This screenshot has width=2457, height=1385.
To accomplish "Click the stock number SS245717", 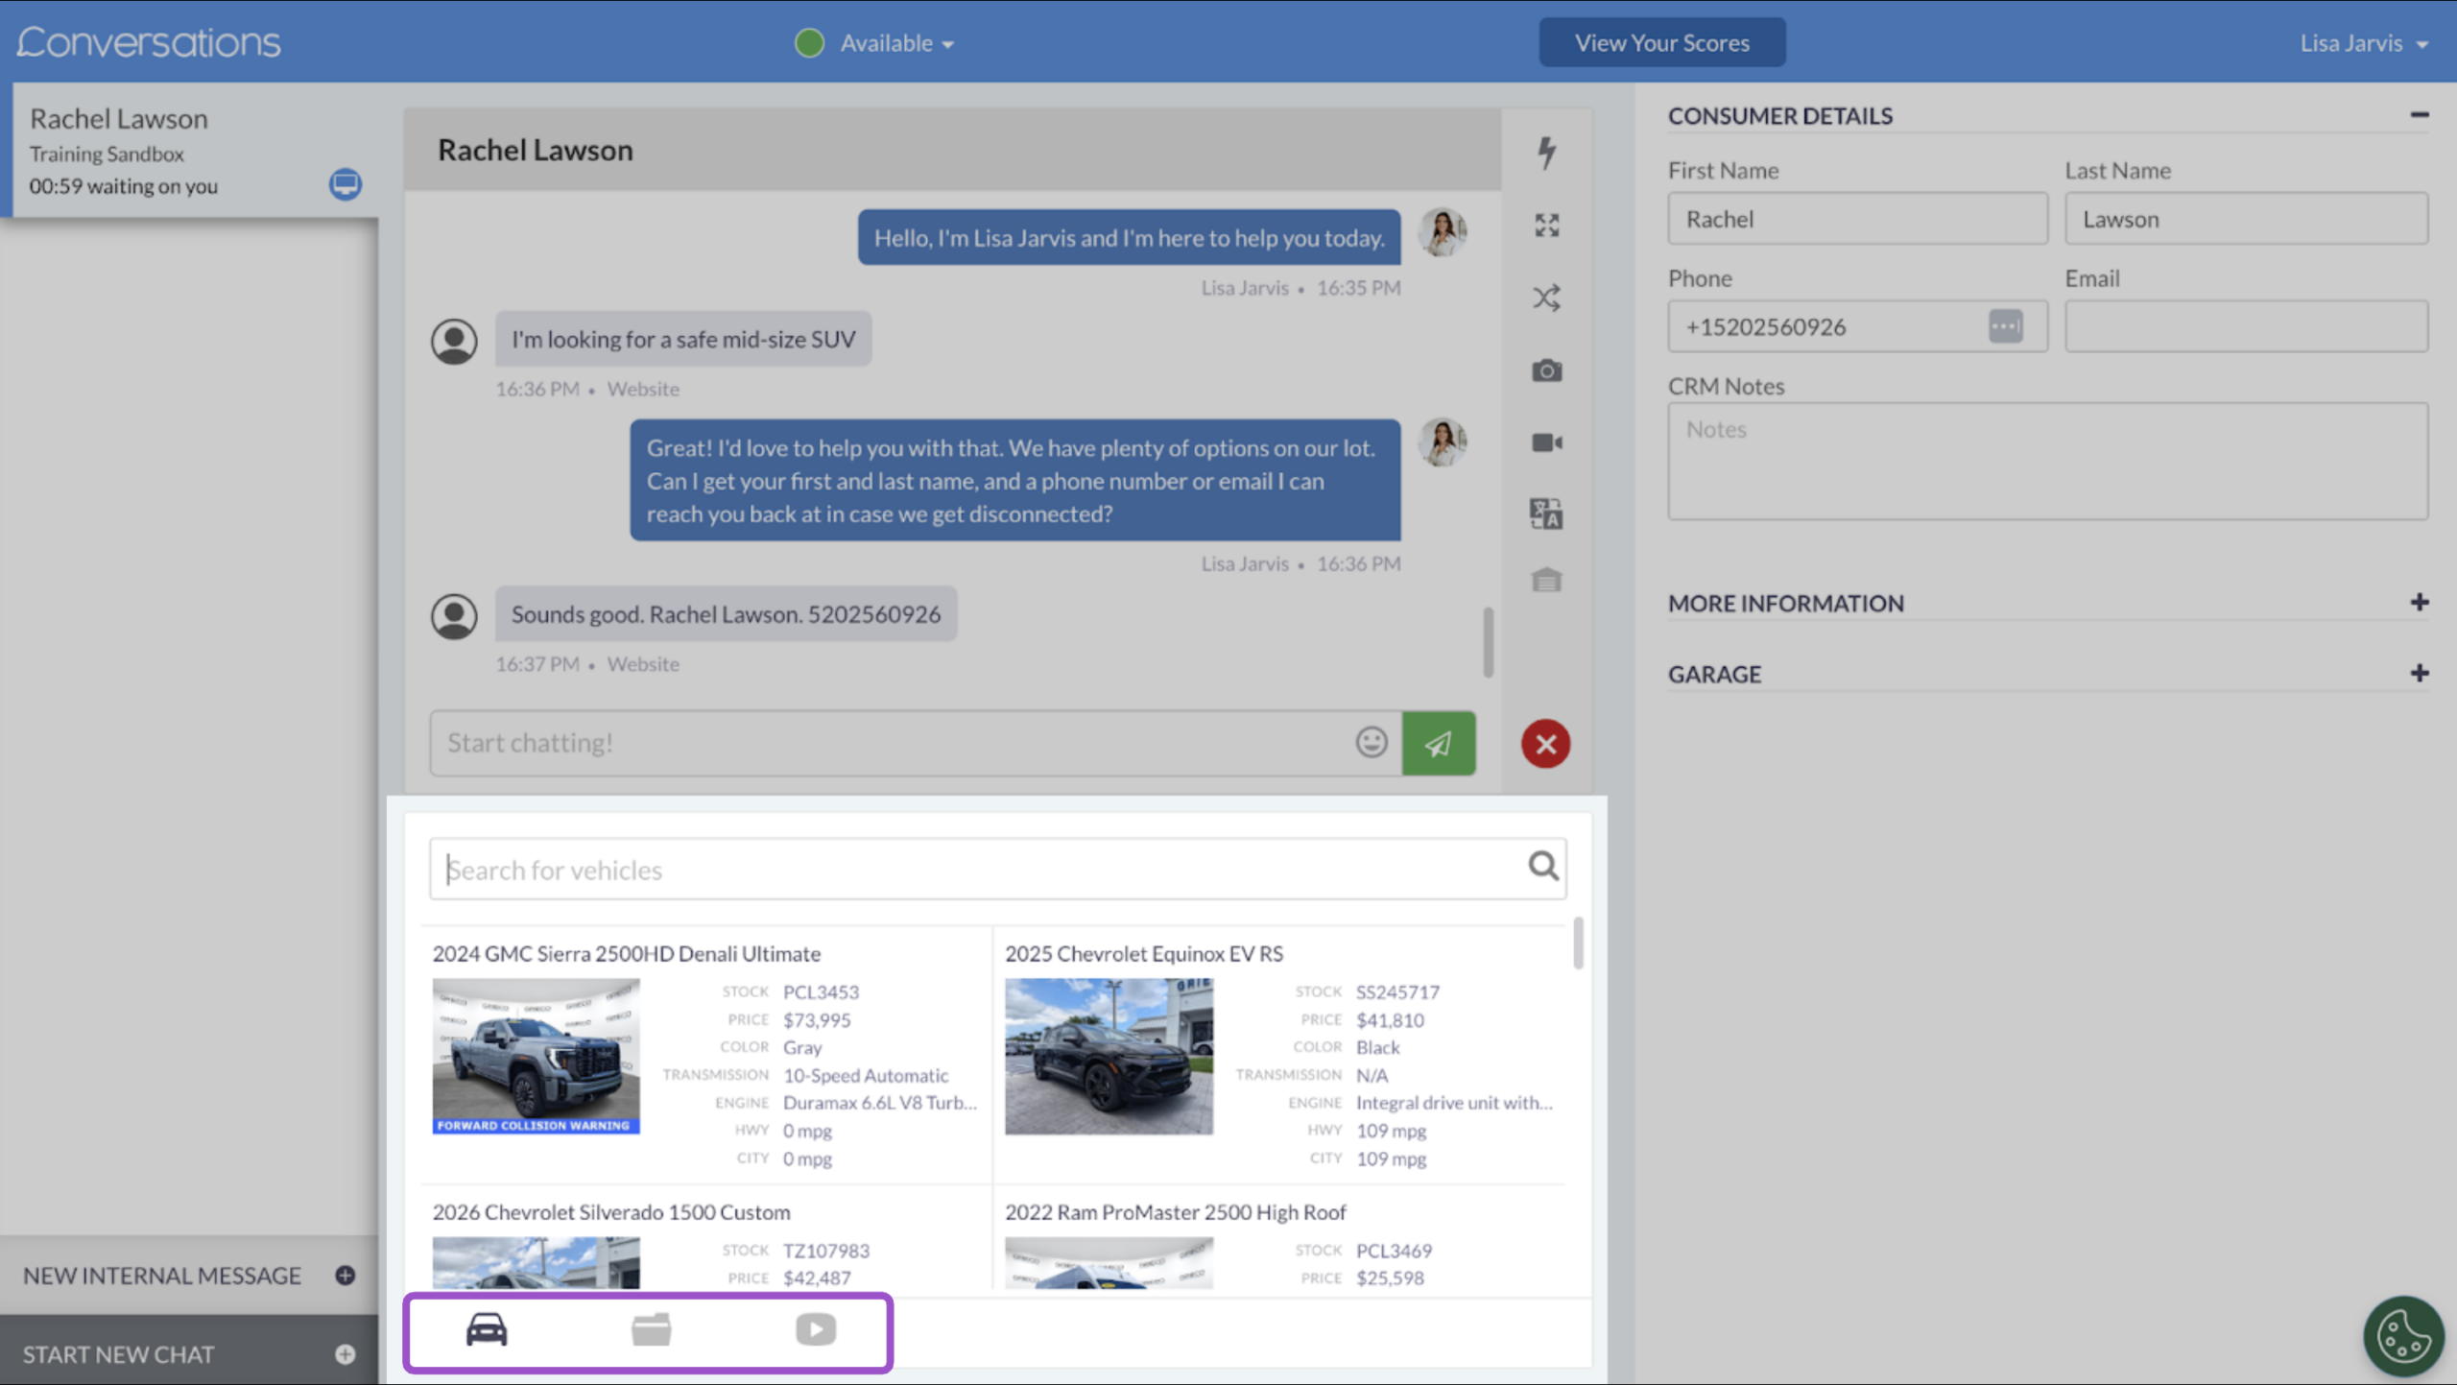I will click(x=1398, y=991).
